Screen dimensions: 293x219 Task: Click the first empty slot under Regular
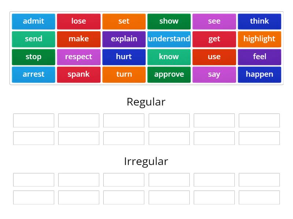[x=33, y=120]
